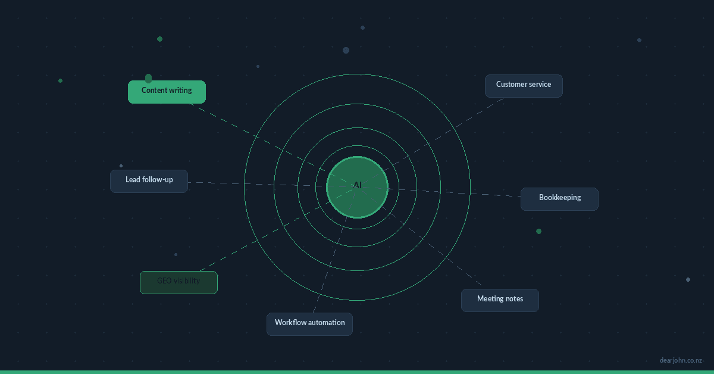
Task: Select the Workflow automation node
Action: coord(309,323)
